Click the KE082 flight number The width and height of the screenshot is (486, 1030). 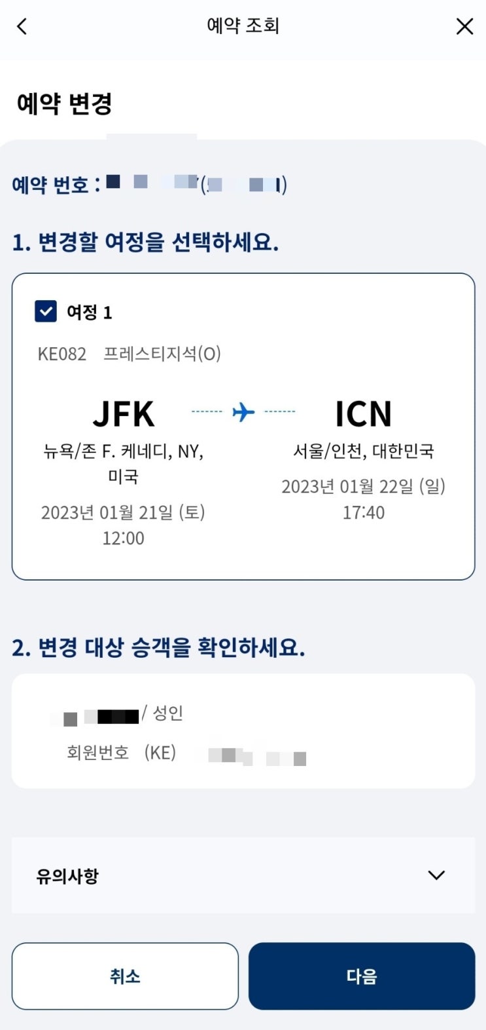62,354
